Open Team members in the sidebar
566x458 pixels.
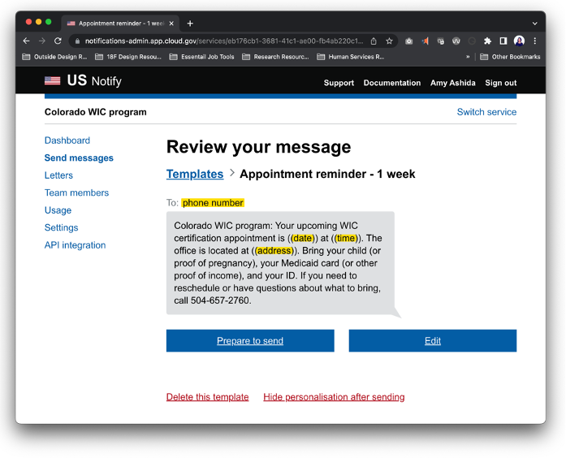76,192
